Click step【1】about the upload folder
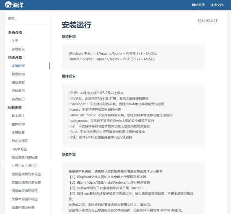231x214 pixels. (107, 177)
